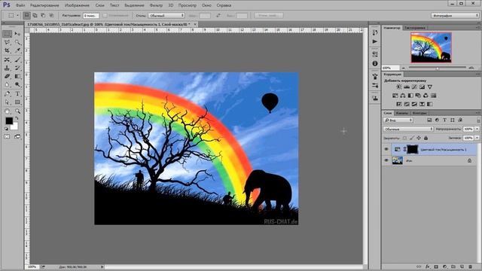Select the Gradient tool
Image resolution: width=482 pixels, height=271 pixels.
[x=17, y=76]
